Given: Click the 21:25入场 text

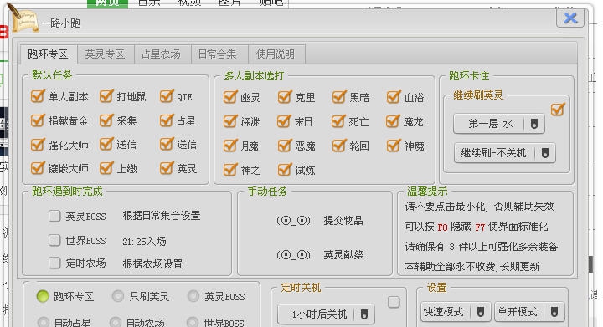Looking at the screenshot, I should pyautogui.click(x=144, y=241).
